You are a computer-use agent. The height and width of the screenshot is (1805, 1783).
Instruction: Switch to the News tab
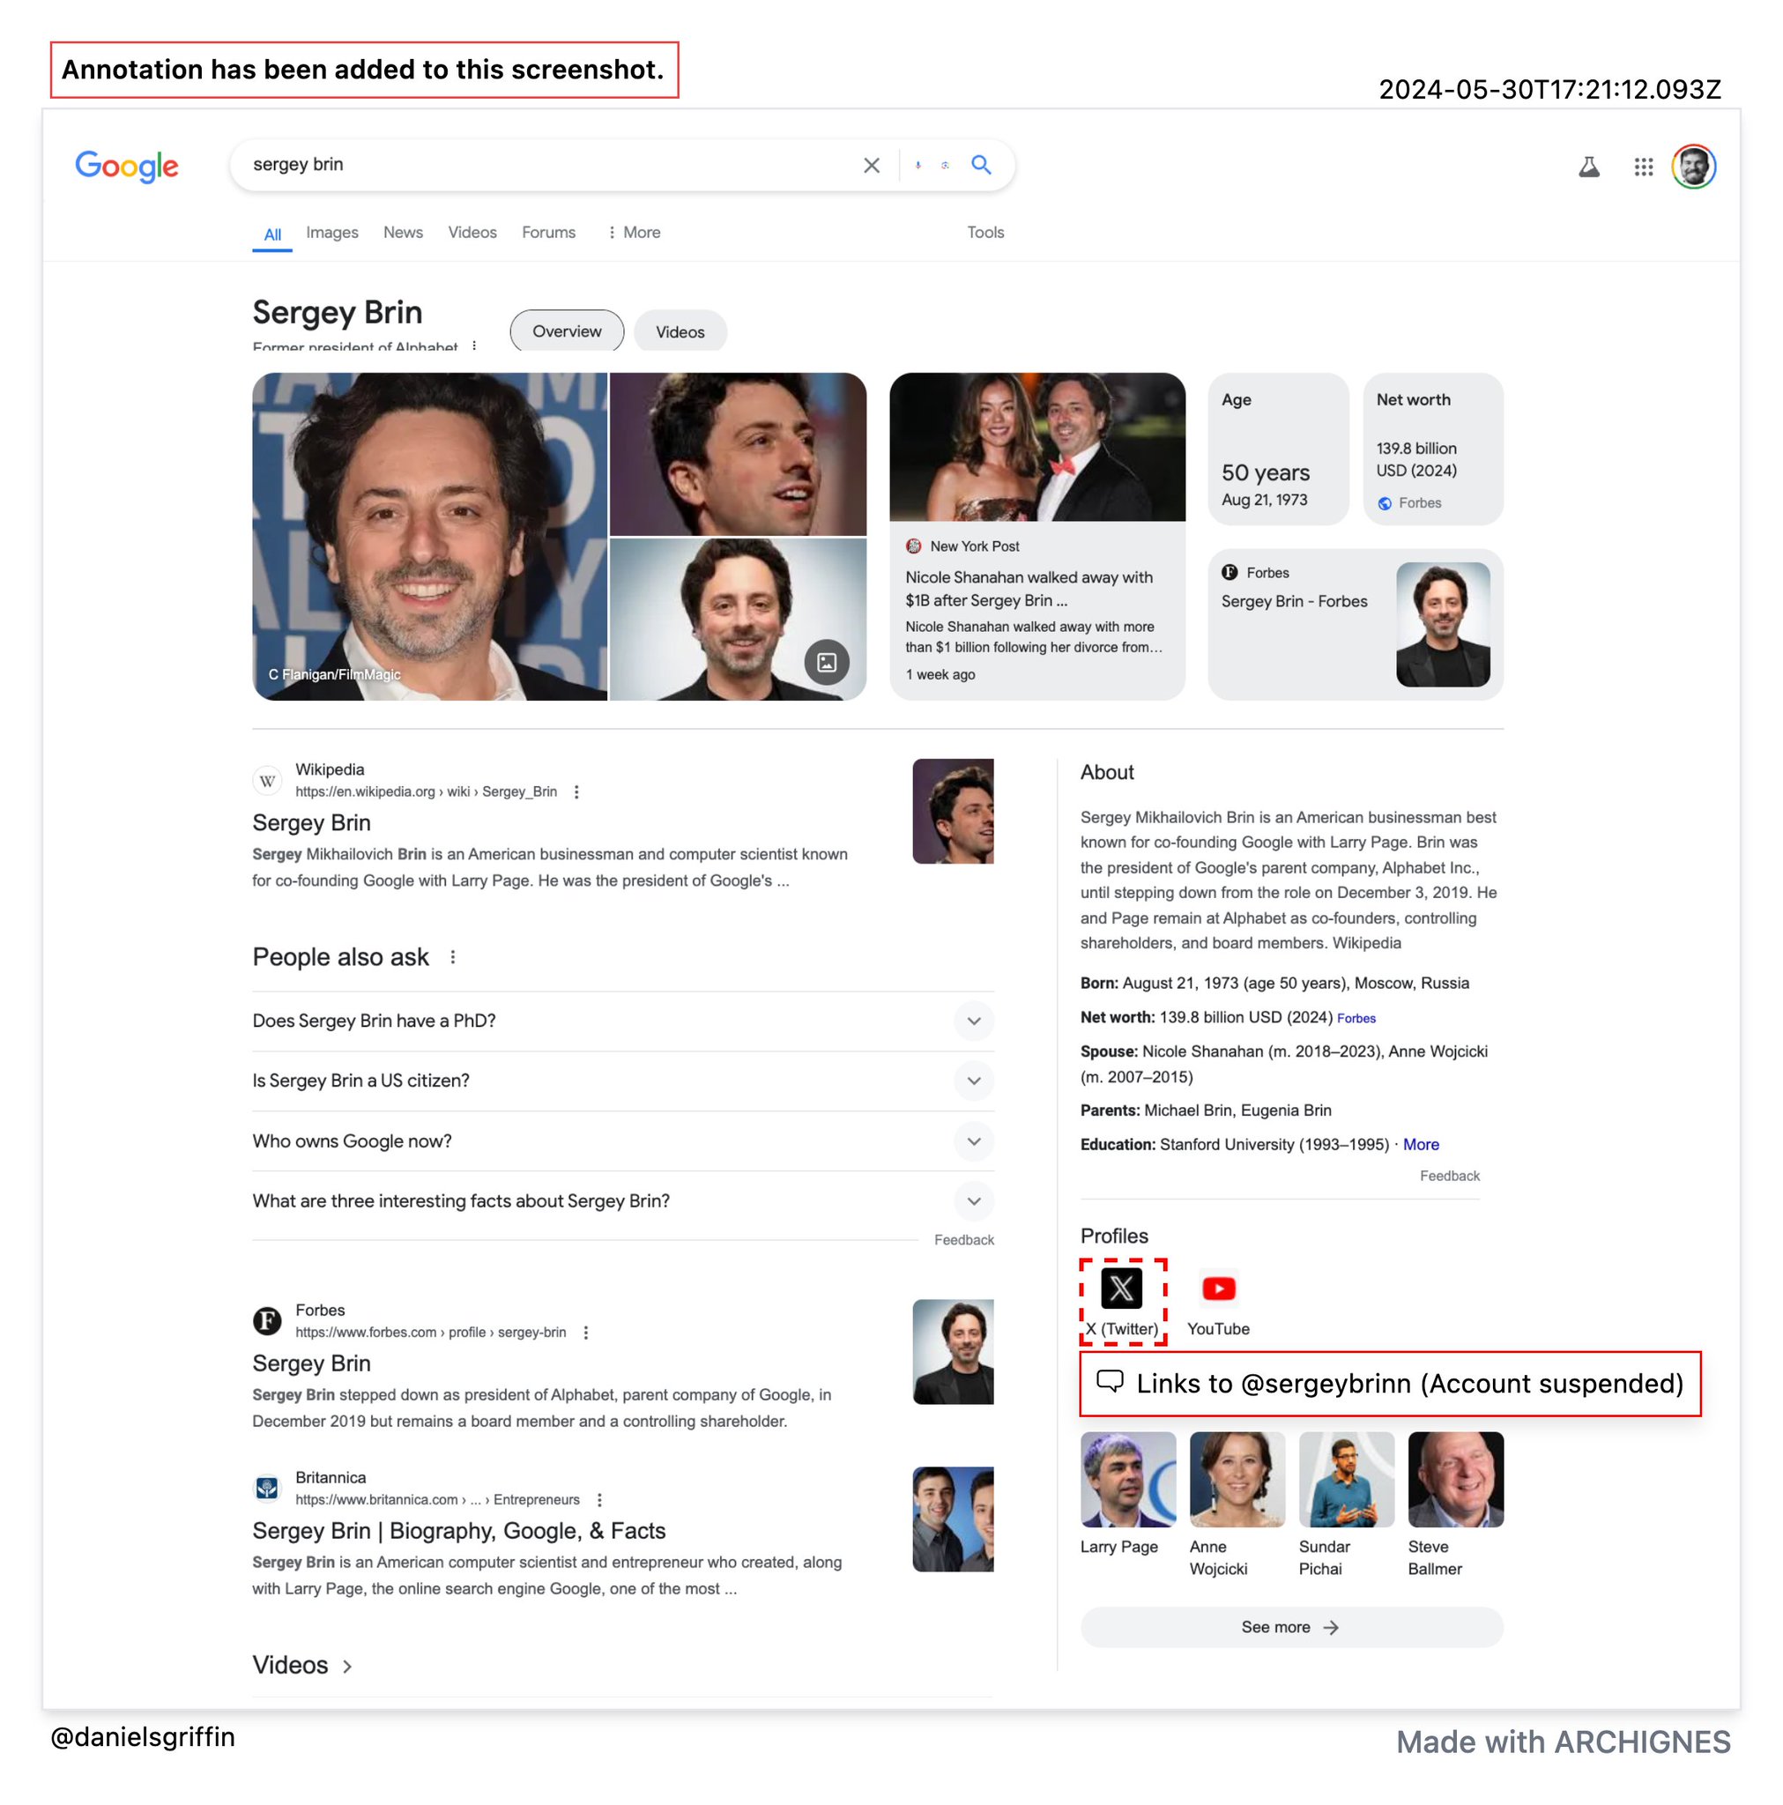tap(403, 232)
